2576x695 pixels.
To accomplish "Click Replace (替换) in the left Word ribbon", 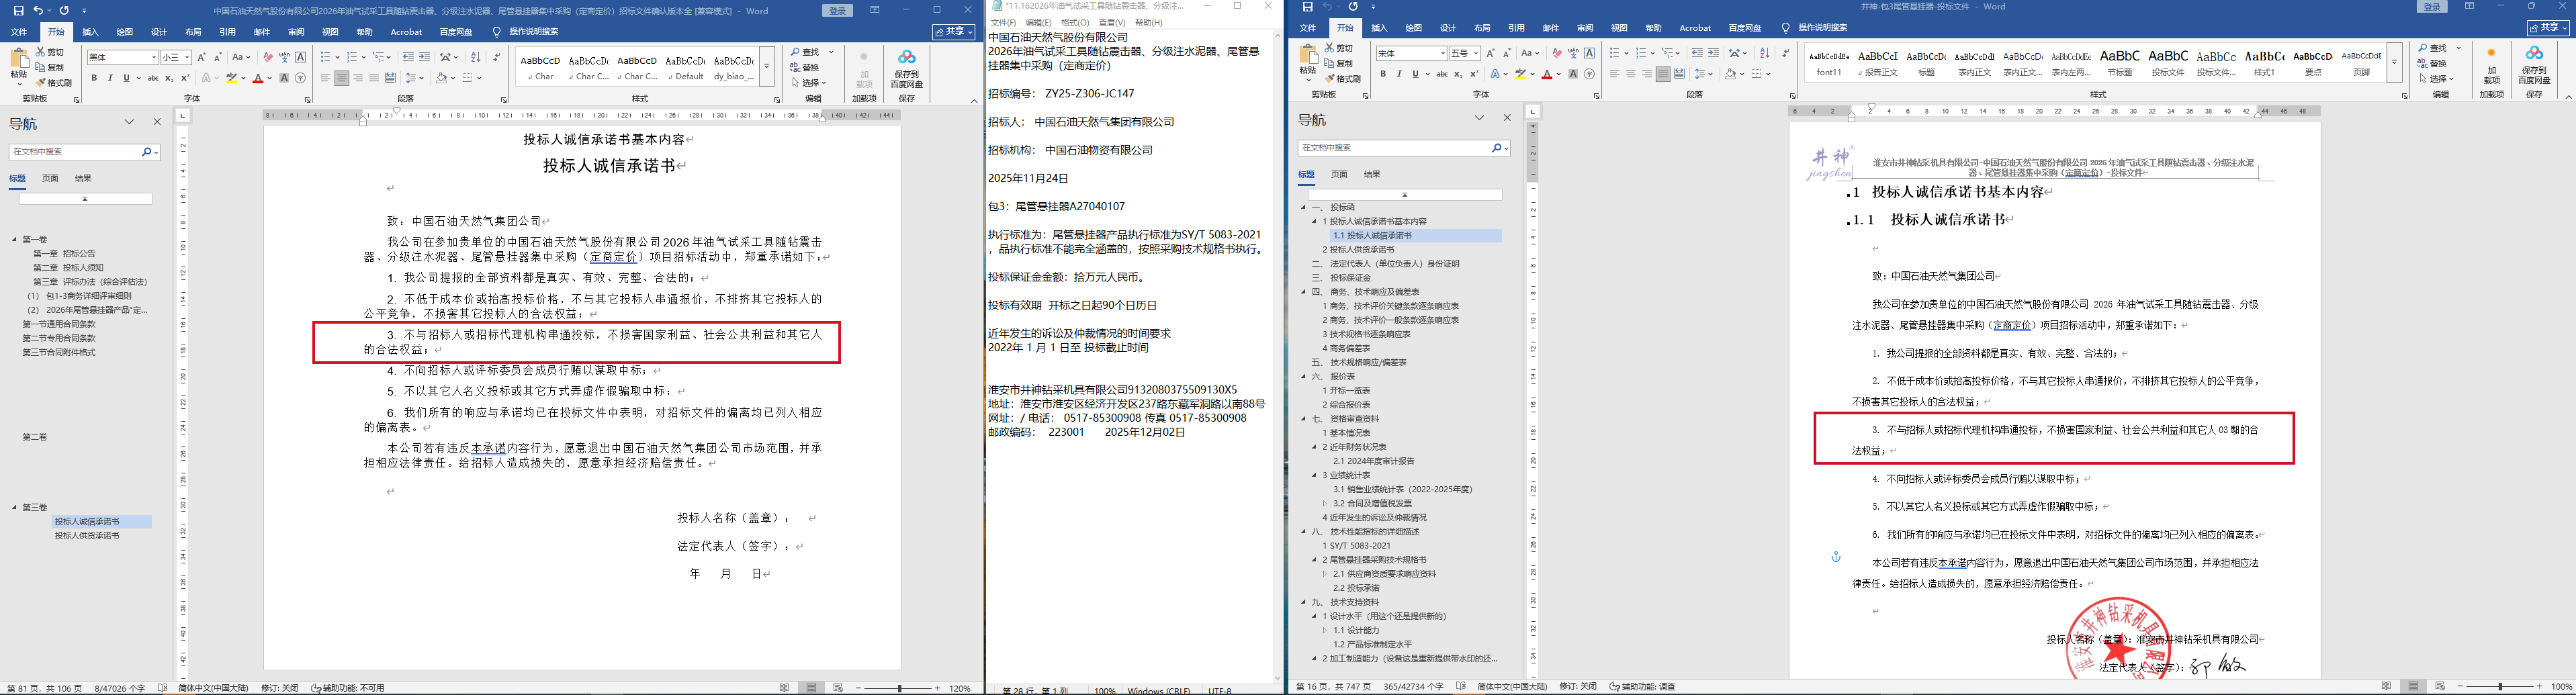I will 804,68.
